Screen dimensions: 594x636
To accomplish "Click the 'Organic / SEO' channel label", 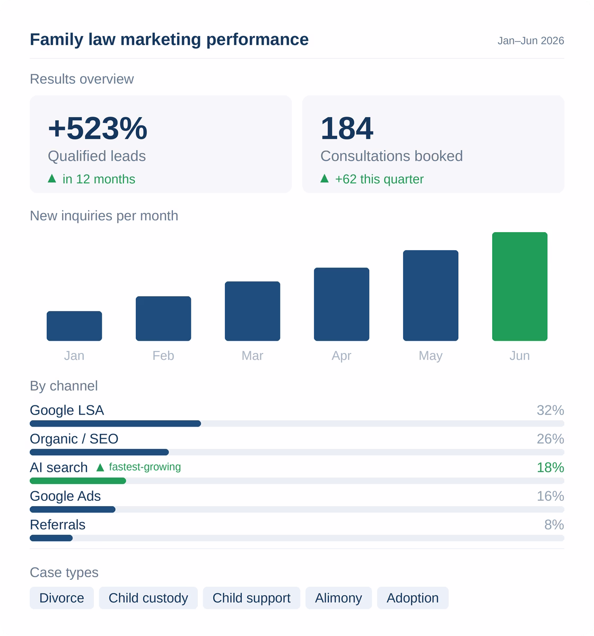I will point(74,439).
